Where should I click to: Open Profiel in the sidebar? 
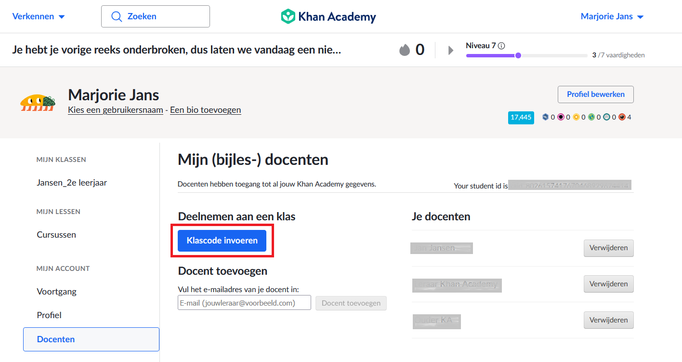pyautogui.click(x=49, y=315)
